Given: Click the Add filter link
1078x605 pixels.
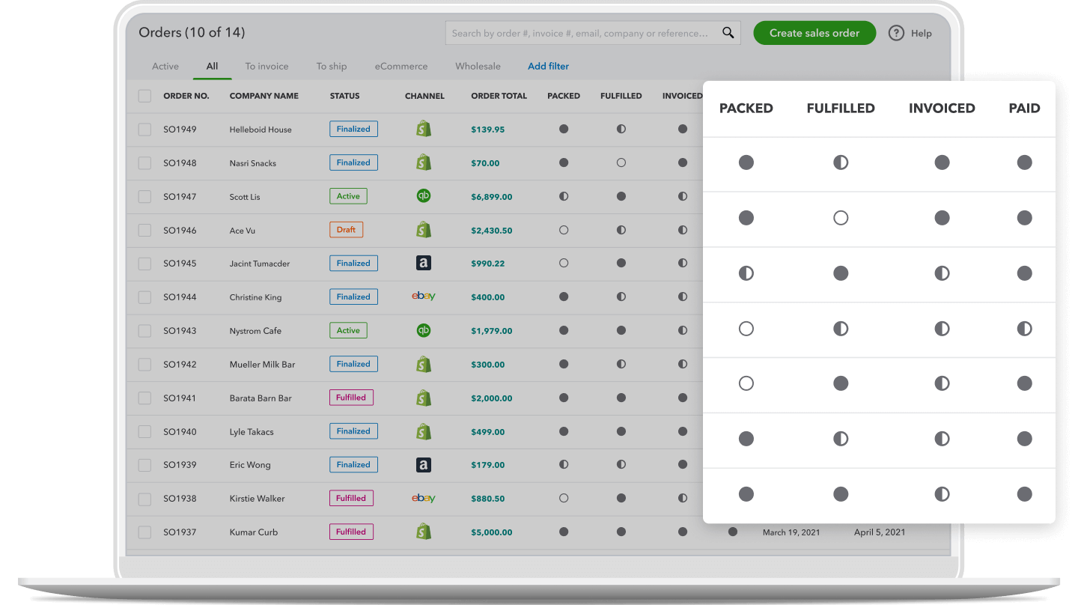Looking at the screenshot, I should [549, 66].
